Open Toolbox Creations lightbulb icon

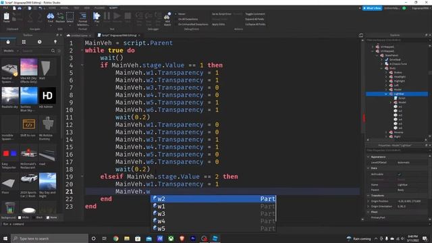(55, 42)
